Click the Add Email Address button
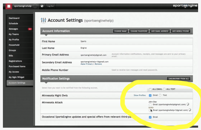Image resolution: width=201 pixels, height=130 pixels. click(160, 31)
